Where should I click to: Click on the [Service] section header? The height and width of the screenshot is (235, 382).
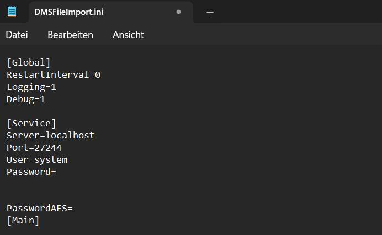pos(31,124)
